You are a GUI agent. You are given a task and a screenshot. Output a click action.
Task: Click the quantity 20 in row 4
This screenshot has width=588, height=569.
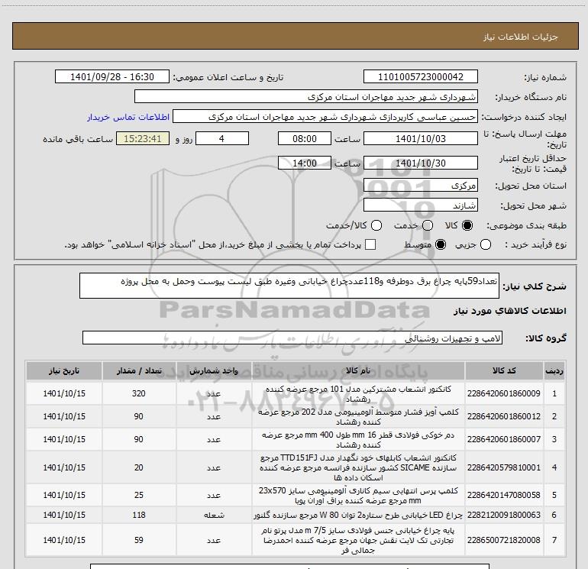pyautogui.click(x=139, y=467)
